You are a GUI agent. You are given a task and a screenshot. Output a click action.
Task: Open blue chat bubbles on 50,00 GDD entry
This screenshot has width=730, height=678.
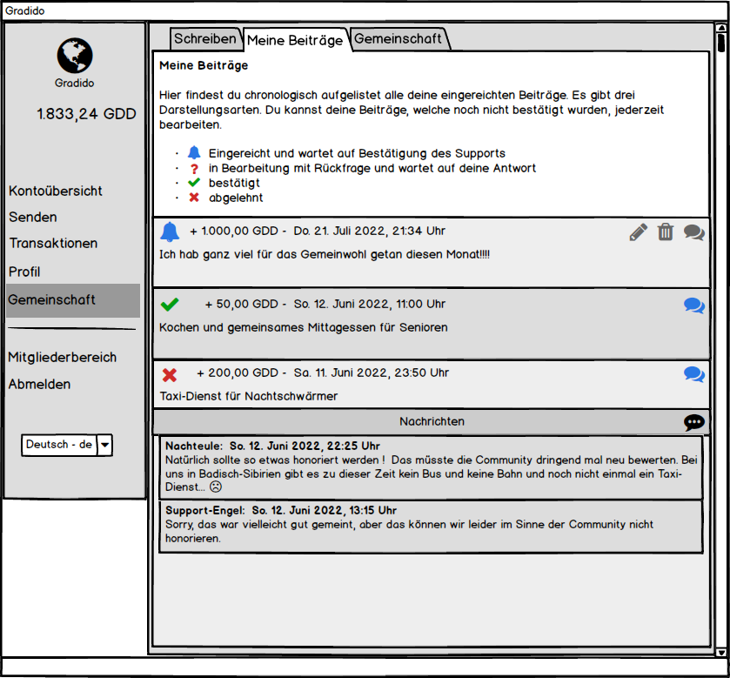click(693, 305)
